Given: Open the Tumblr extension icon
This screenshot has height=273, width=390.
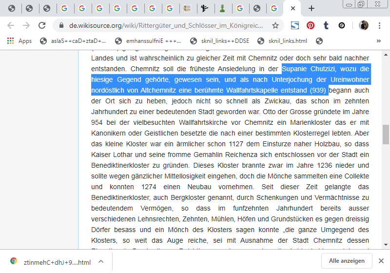Looking at the screenshot, I should 326,25.
